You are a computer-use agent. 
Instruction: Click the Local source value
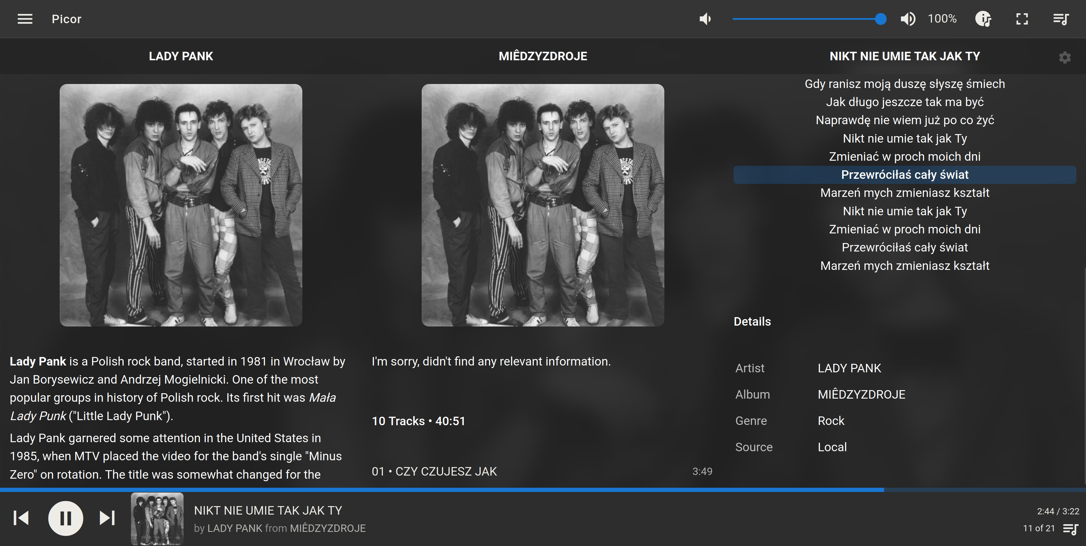(832, 447)
